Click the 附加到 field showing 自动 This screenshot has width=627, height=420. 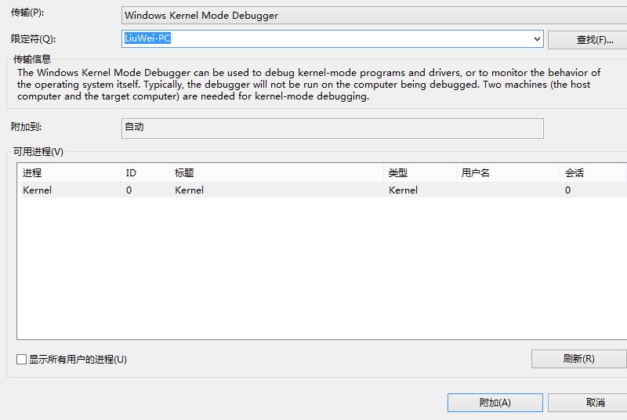coord(332,129)
